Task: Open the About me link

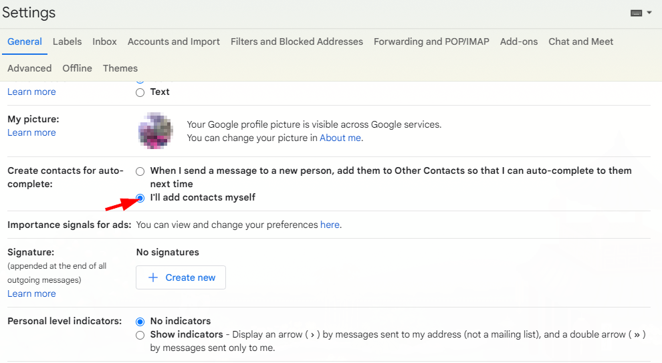Action: click(x=340, y=138)
